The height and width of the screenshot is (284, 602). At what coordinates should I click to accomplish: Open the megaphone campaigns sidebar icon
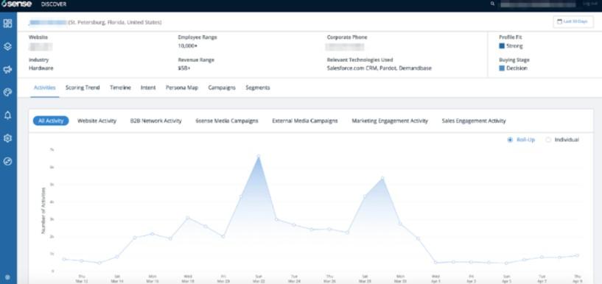tap(7, 69)
